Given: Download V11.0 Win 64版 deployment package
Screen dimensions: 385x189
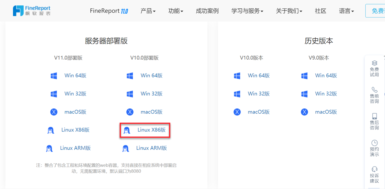Looking at the screenshot, I should (x=75, y=75).
